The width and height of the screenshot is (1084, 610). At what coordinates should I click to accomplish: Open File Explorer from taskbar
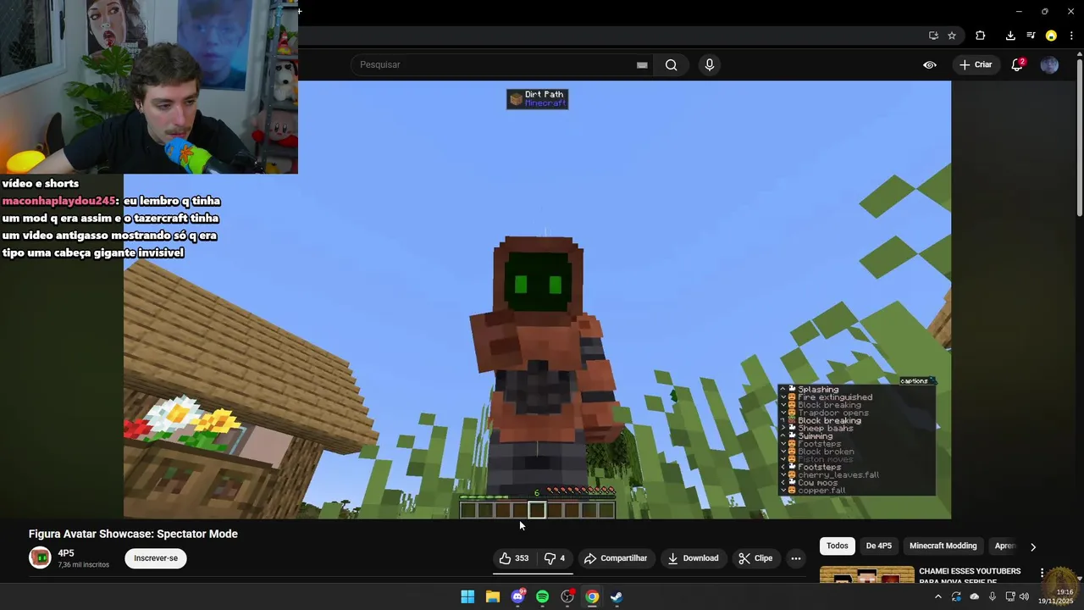click(492, 597)
